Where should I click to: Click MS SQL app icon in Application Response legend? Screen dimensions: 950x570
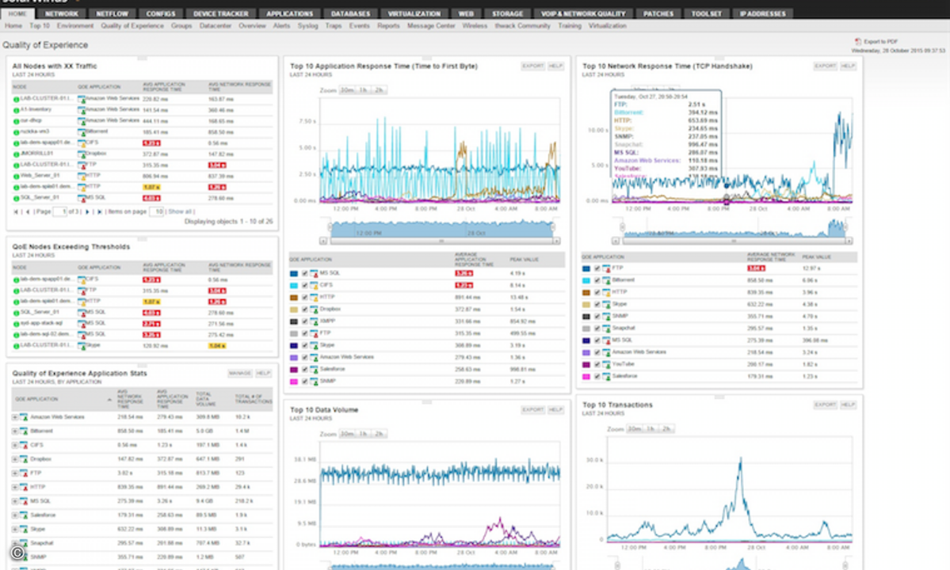coord(314,273)
